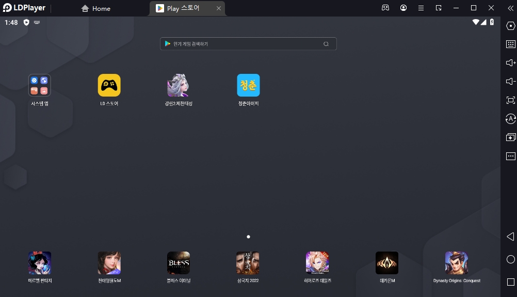Open multi-instance manager in the sidebar
The width and height of the screenshot is (517, 297).
tap(510, 137)
